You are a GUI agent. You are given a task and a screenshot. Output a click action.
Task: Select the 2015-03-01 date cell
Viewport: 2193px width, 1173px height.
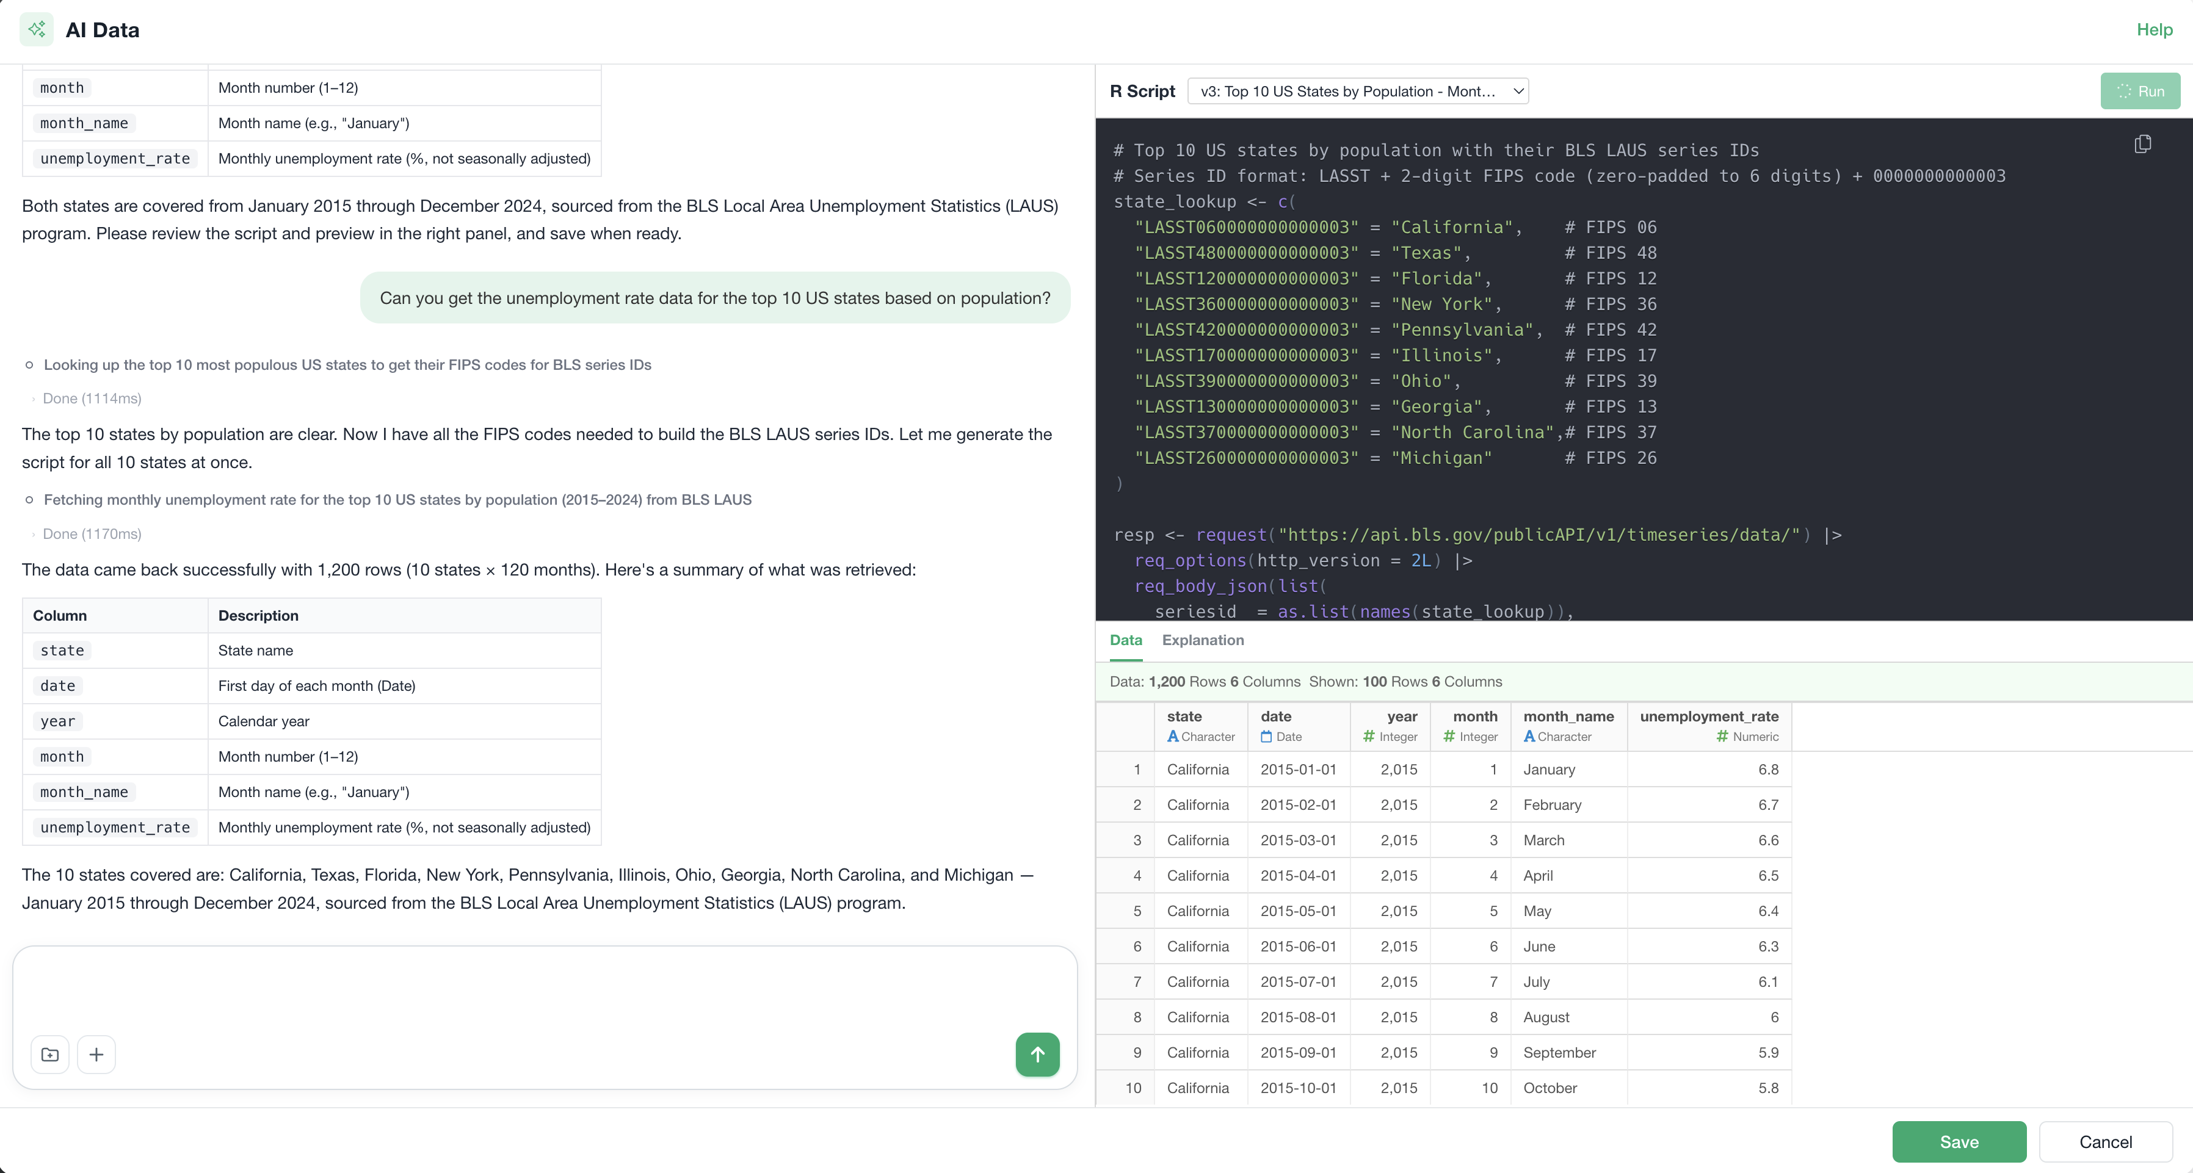pyautogui.click(x=1298, y=840)
